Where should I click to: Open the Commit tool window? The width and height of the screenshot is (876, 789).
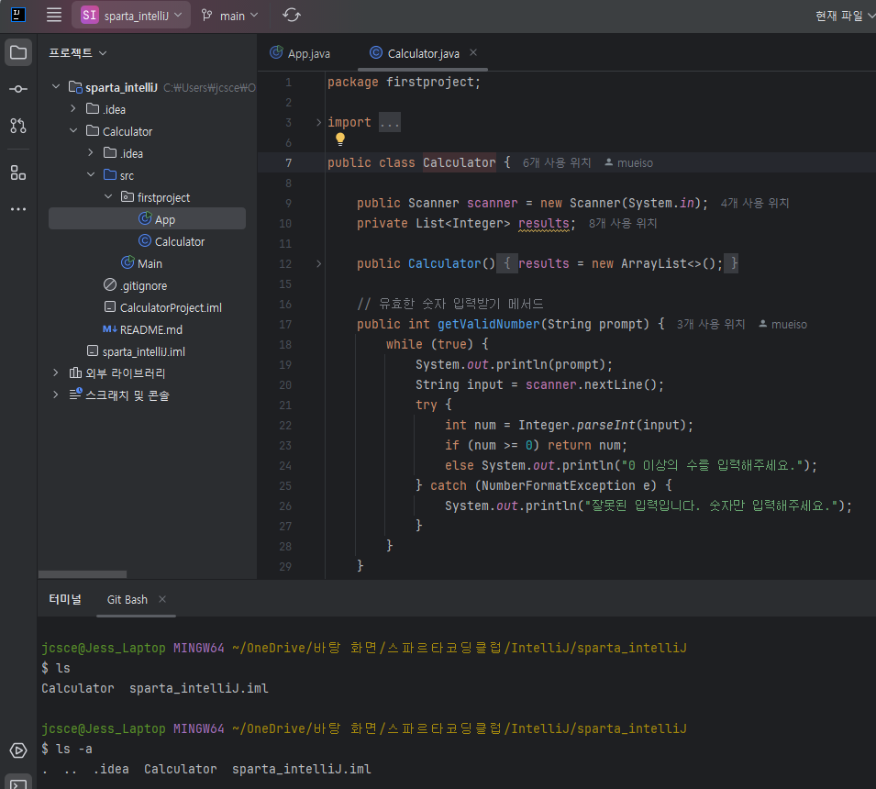(18, 89)
